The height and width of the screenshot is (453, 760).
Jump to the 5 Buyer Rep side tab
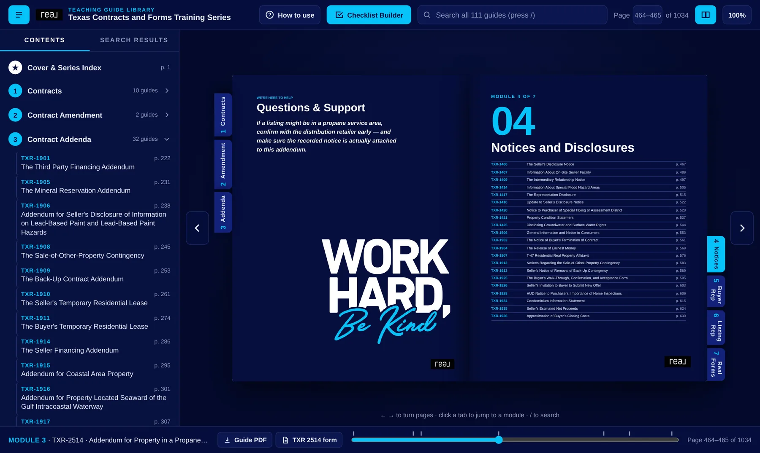[x=716, y=291]
